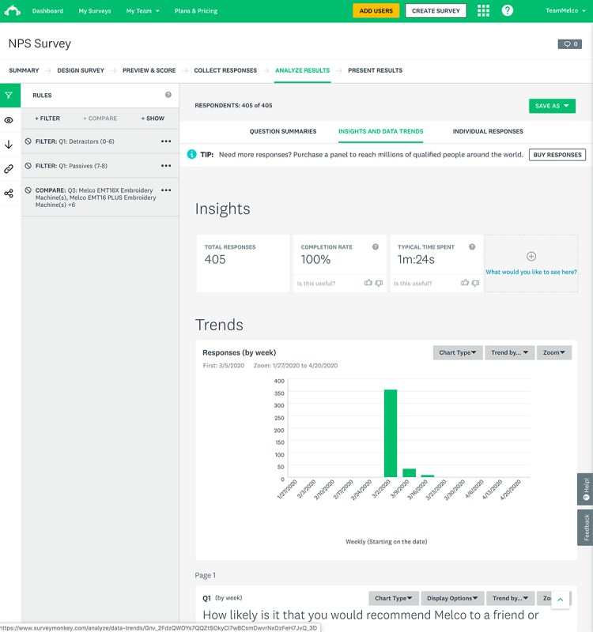593x632 pixels.
Task: Open the help question mark icon
Action: [508, 11]
